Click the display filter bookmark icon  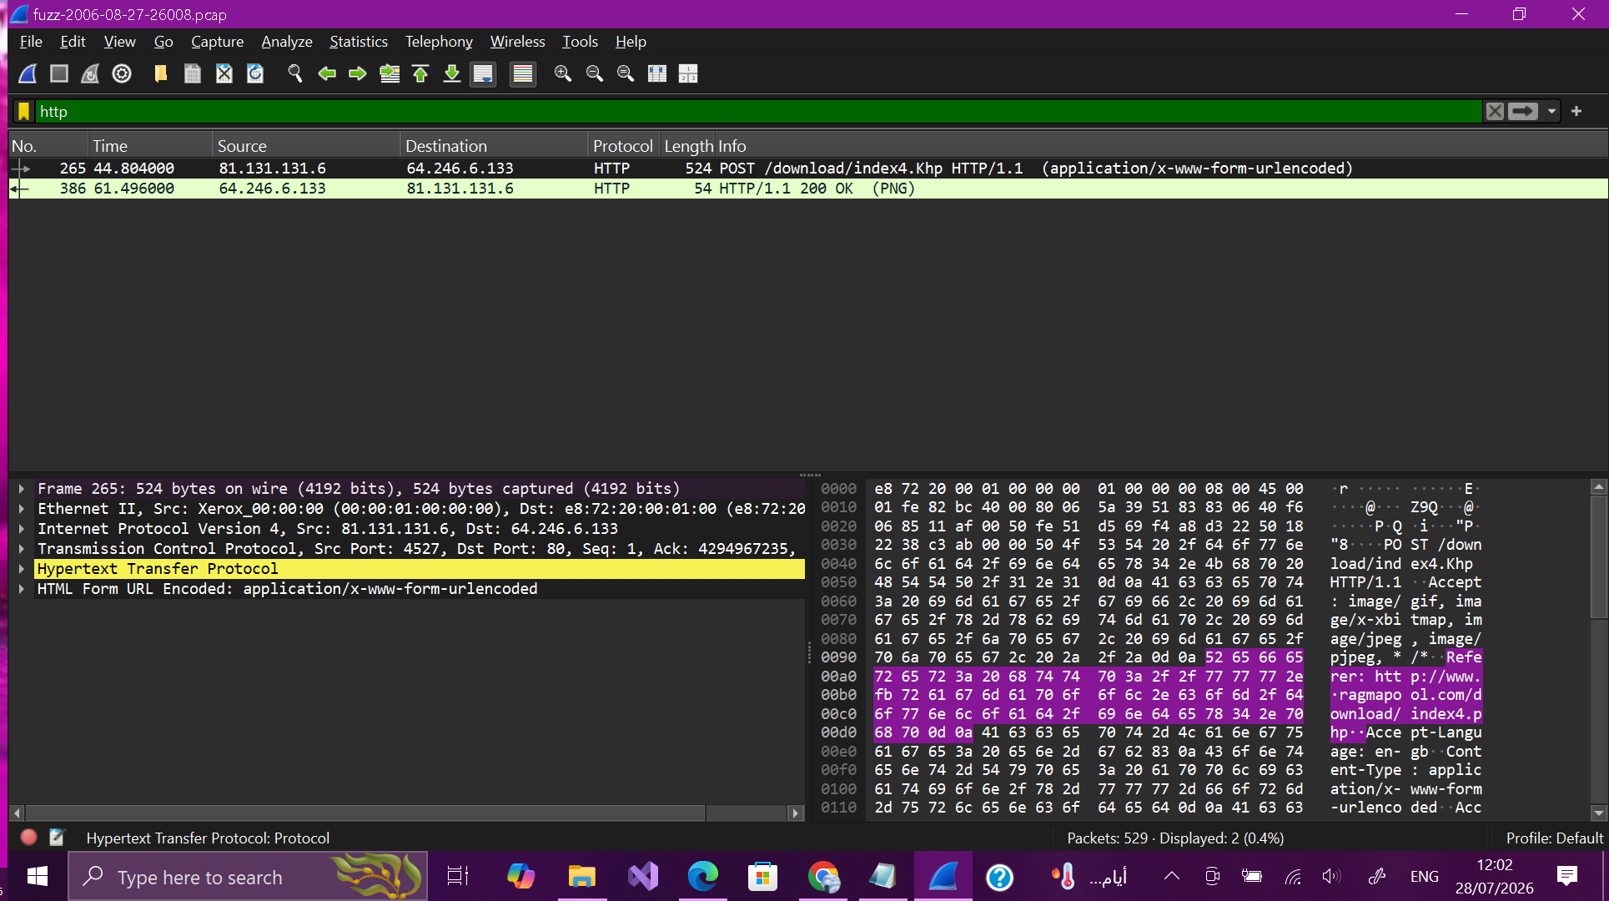(x=23, y=111)
